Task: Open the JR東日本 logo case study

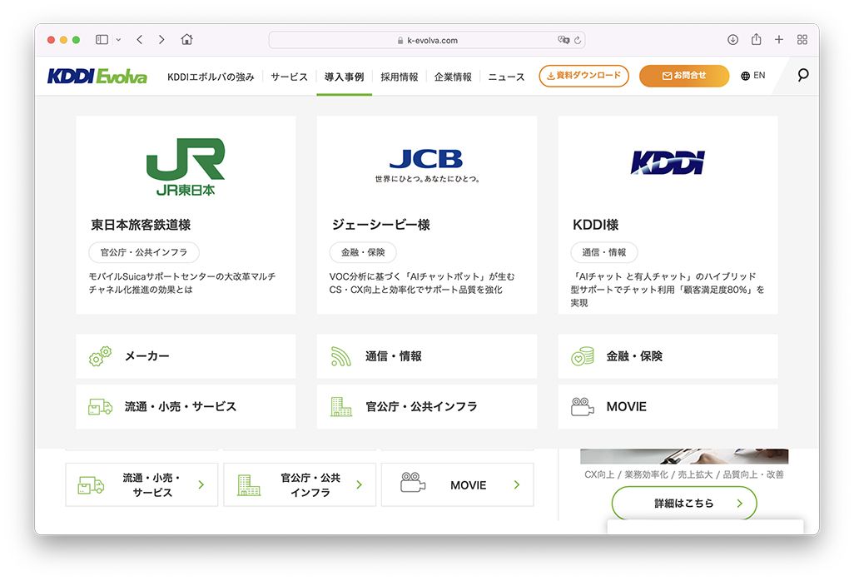Action: (x=186, y=166)
